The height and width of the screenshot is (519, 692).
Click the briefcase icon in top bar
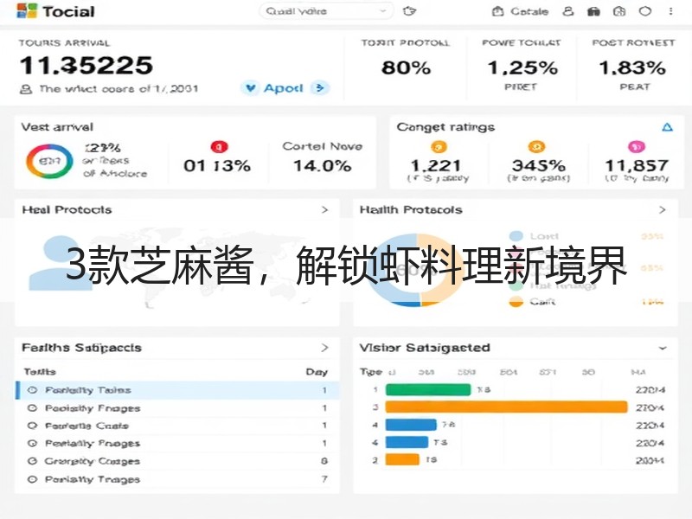pyautogui.click(x=593, y=11)
